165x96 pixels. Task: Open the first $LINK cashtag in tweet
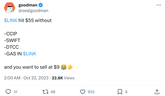click(x=11, y=20)
